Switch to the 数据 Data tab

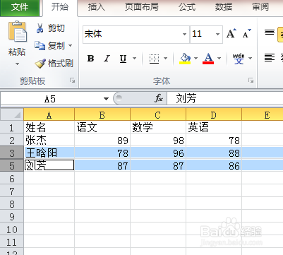coord(224,7)
